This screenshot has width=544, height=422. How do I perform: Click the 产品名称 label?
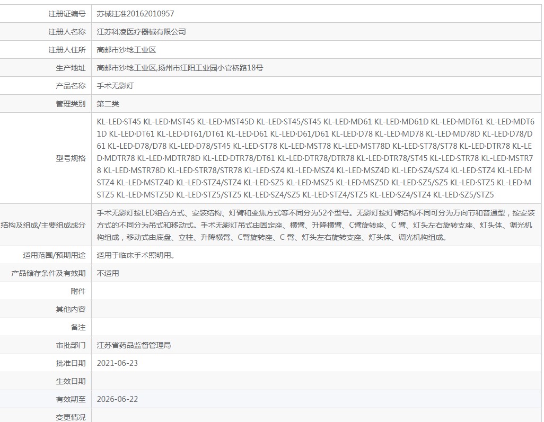coord(71,86)
